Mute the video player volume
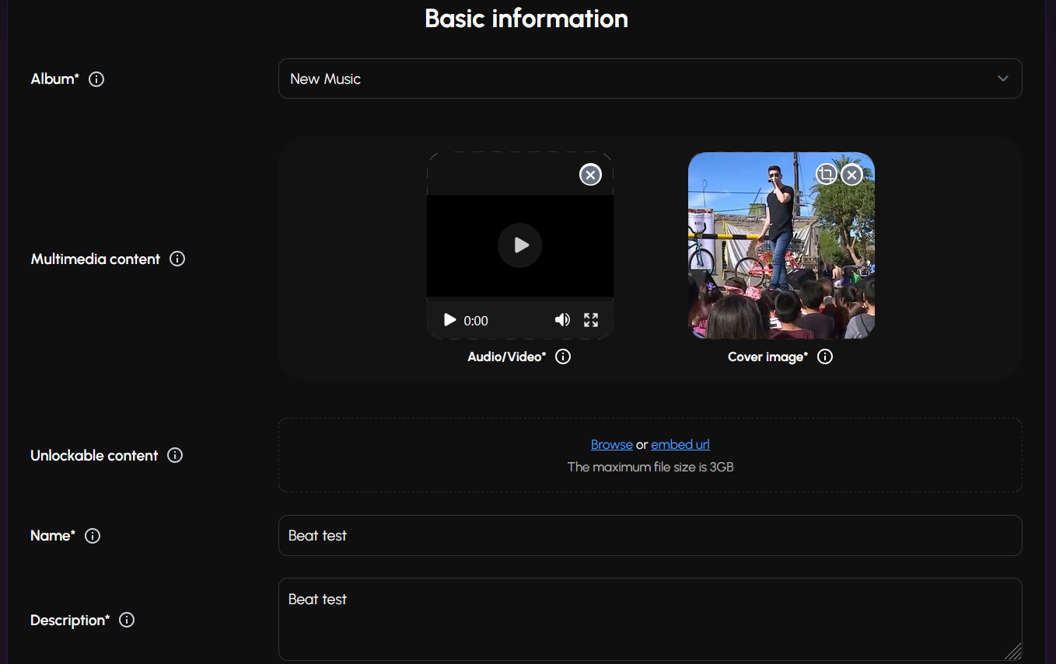 (x=562, y=320)
